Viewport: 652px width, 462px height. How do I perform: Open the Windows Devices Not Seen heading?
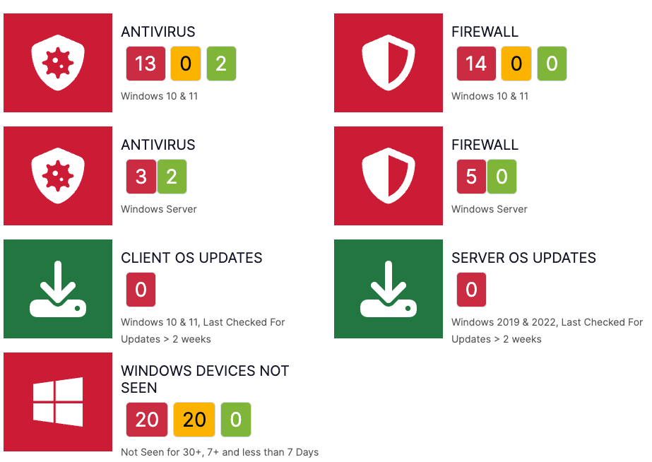click(205, 379)
